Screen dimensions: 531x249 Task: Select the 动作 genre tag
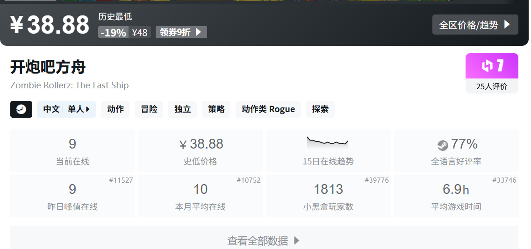115,109
